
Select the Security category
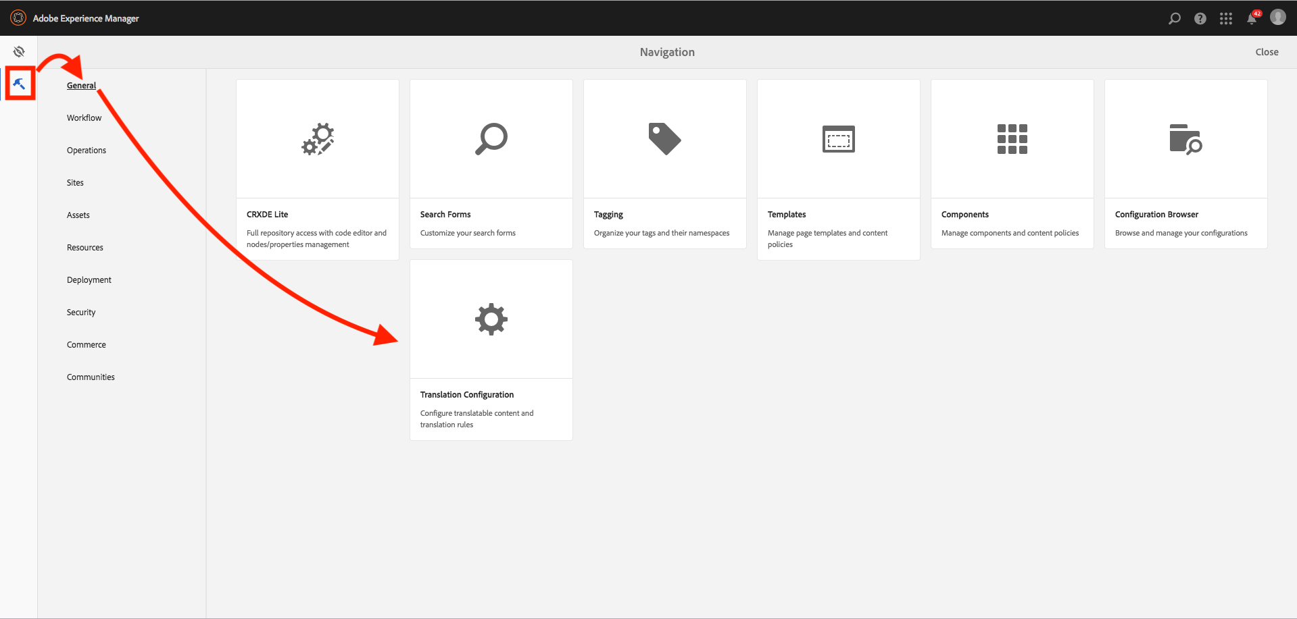(81, 313)
